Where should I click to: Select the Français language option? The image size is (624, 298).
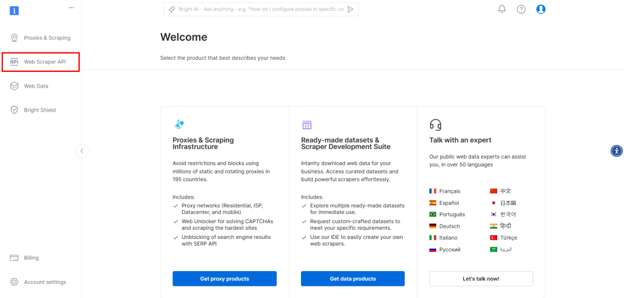coord(445,191)
